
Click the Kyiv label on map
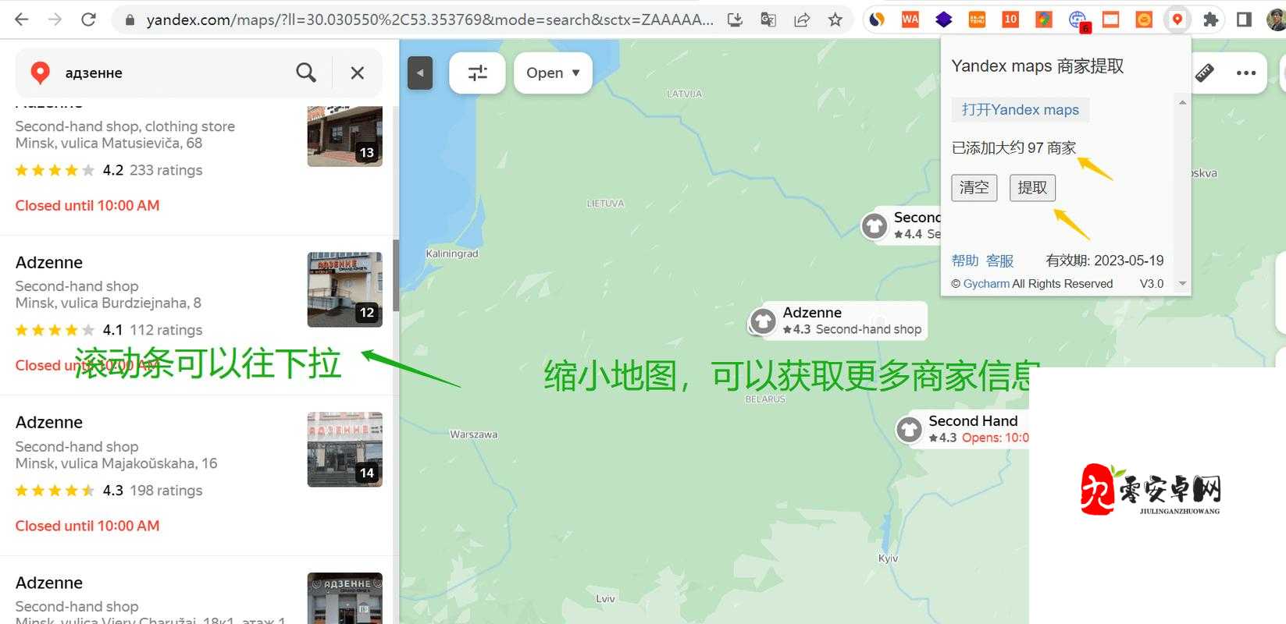(888, 558)
